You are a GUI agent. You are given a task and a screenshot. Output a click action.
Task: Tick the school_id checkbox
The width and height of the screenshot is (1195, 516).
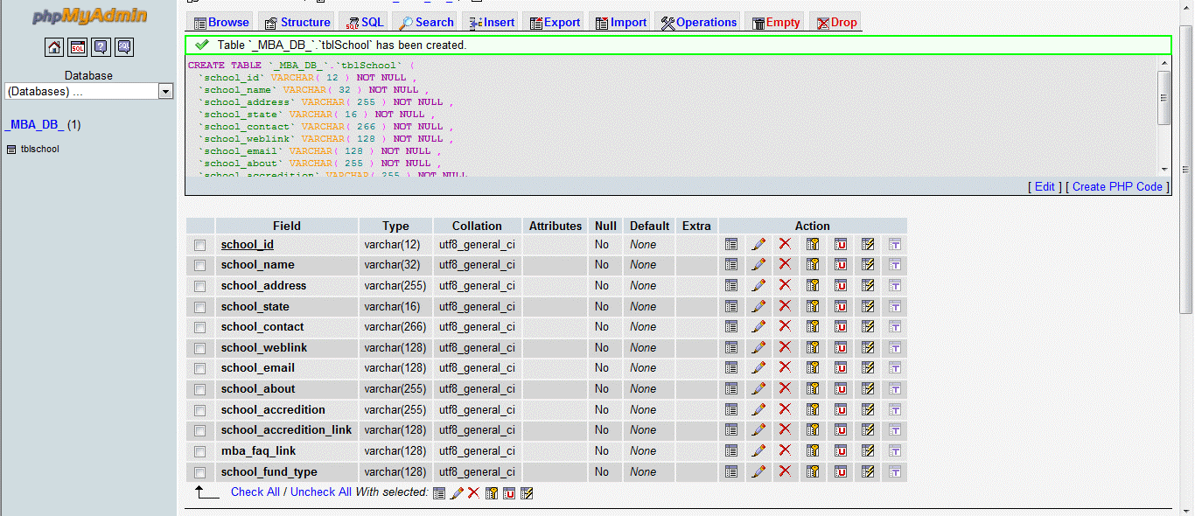click(200, 245)
